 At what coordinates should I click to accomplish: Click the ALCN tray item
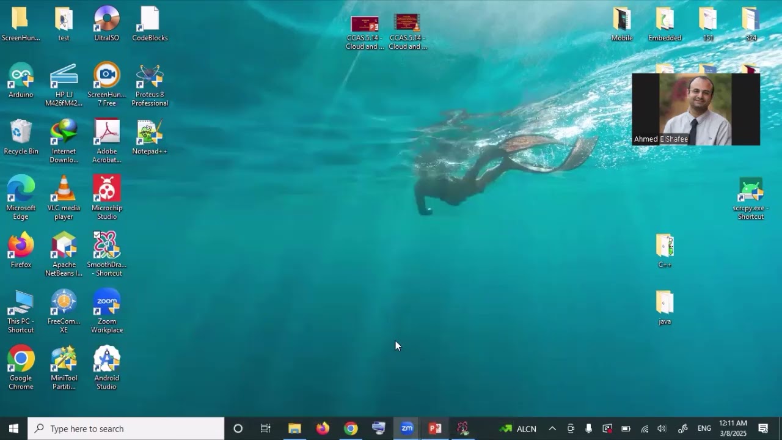tap(518, 429)
